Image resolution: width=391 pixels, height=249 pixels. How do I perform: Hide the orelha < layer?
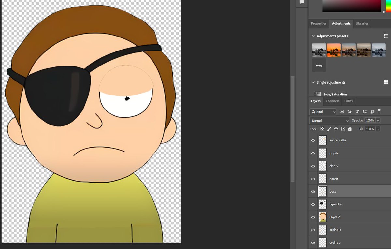[313, 230]
